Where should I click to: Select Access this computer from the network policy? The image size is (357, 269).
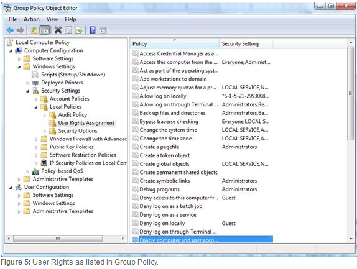178,62
